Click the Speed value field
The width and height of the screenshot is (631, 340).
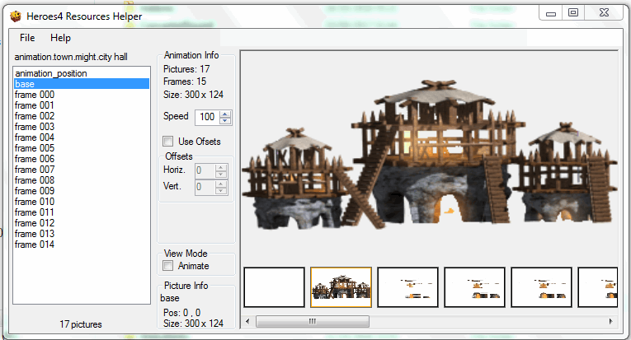pyautogui.click(x=207, y=117)
